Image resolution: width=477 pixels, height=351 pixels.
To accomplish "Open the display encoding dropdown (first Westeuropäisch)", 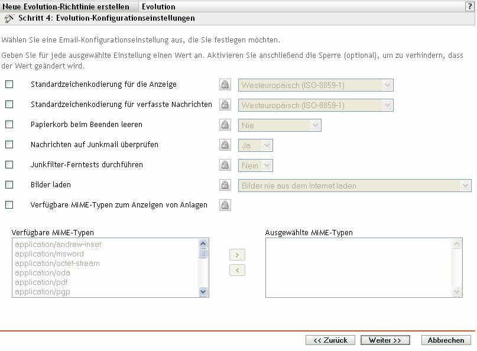I will pos(316,85).
